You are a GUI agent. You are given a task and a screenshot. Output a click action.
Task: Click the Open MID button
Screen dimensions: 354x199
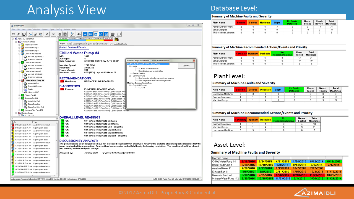click(x=186, y=66)
